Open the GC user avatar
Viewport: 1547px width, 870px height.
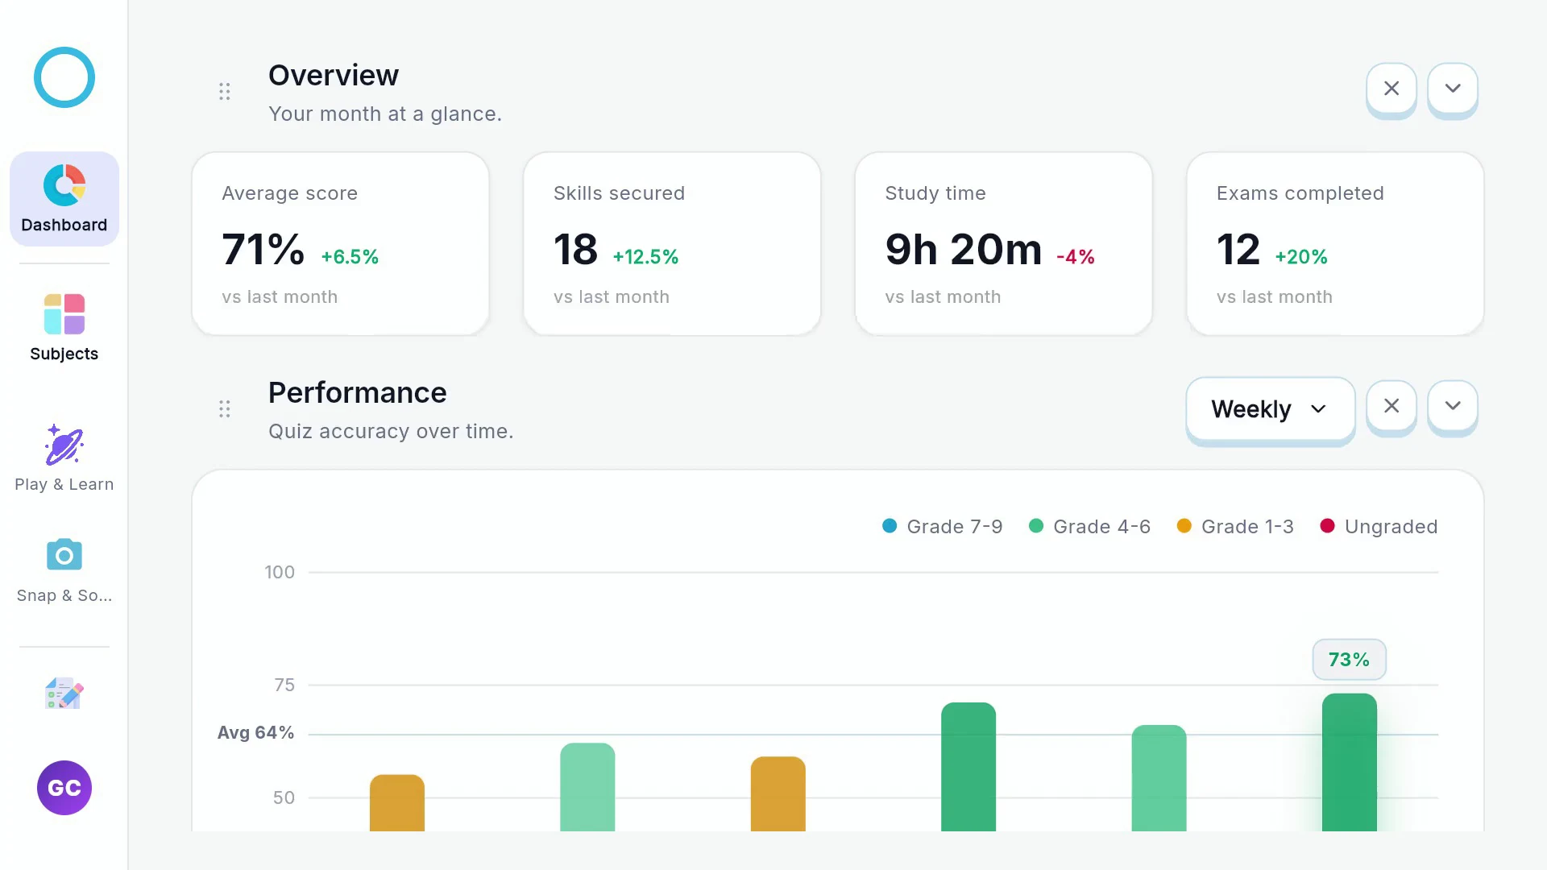64,788
